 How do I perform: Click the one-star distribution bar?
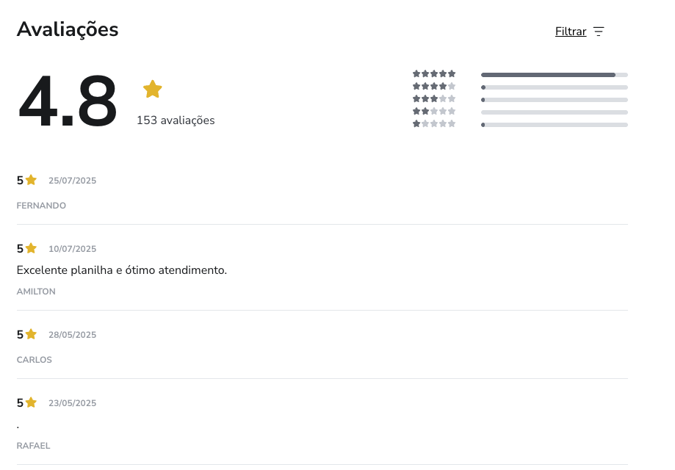[555, 125]
